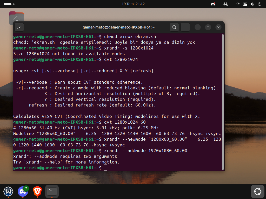
Task: Click the '-v|--verbose' option line
Action: [79, 82]
